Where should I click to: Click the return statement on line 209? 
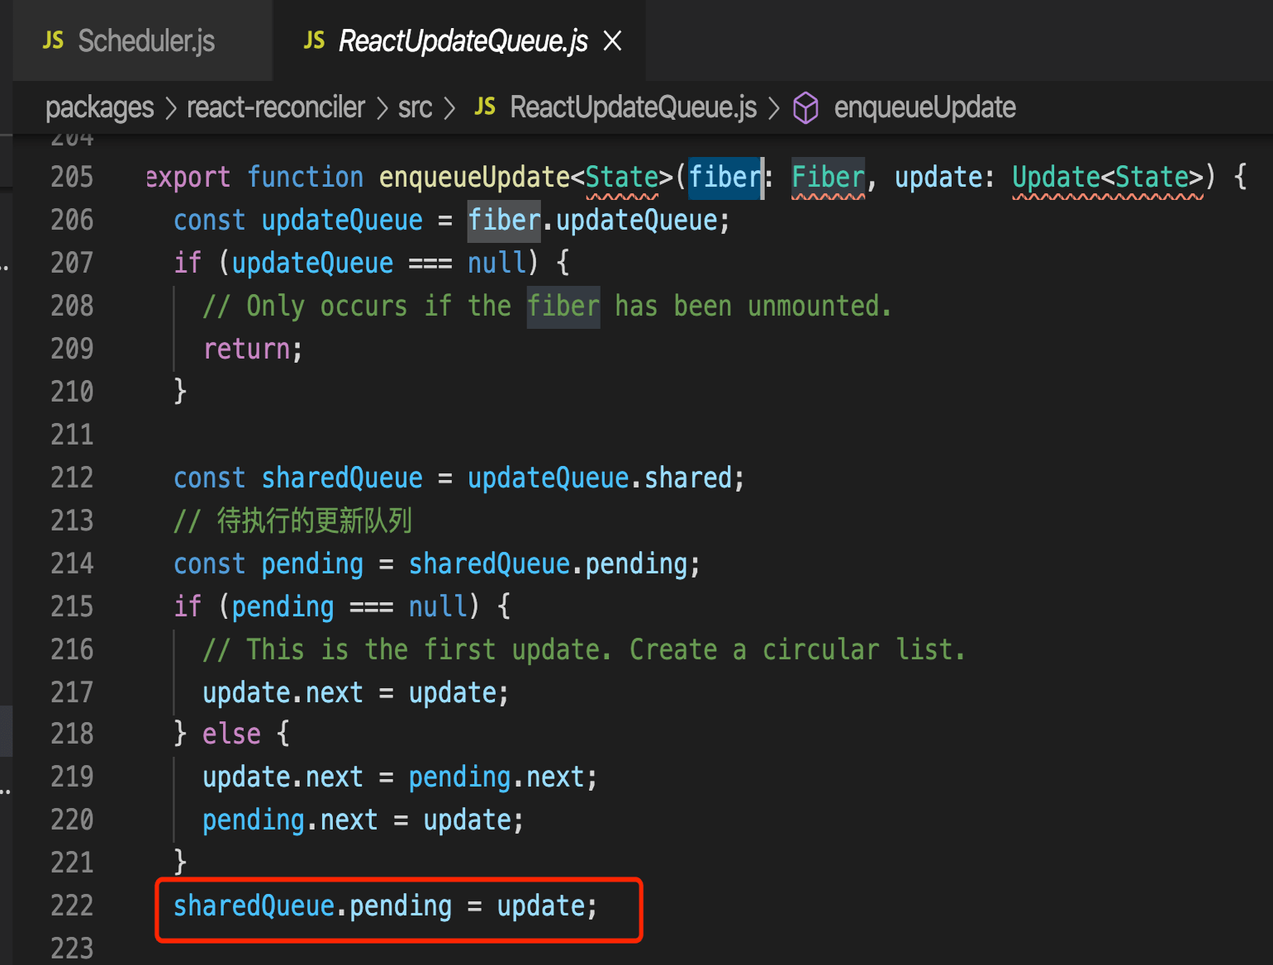253,349
